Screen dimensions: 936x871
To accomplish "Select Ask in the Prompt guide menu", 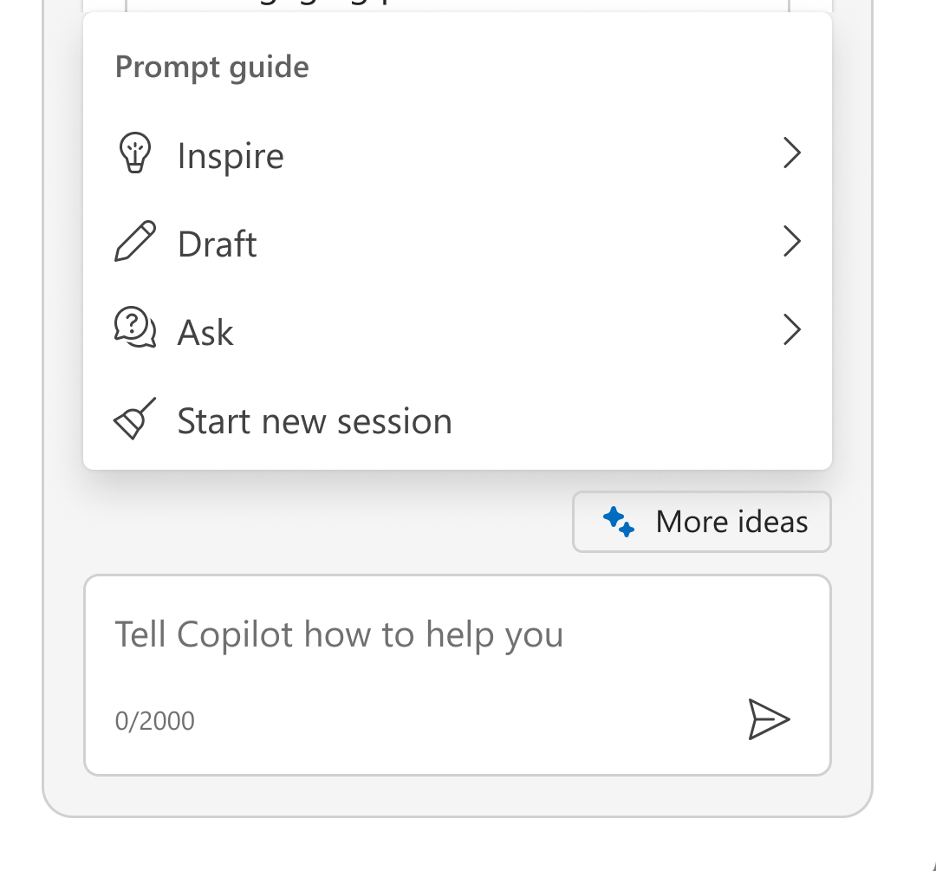I will (x=205, y=332).
